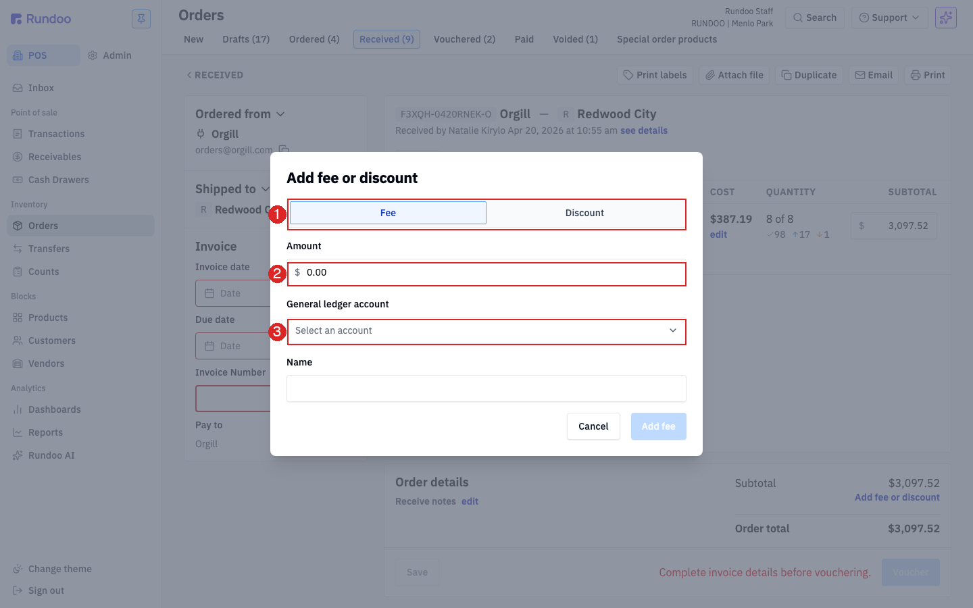973x608 pixels.
Task: Click Attach file button
Action: (734, 75)
